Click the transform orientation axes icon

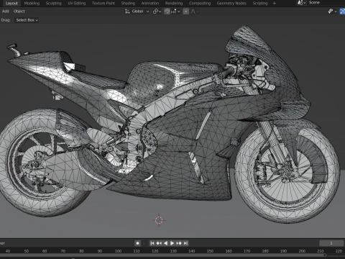(127, 12)
